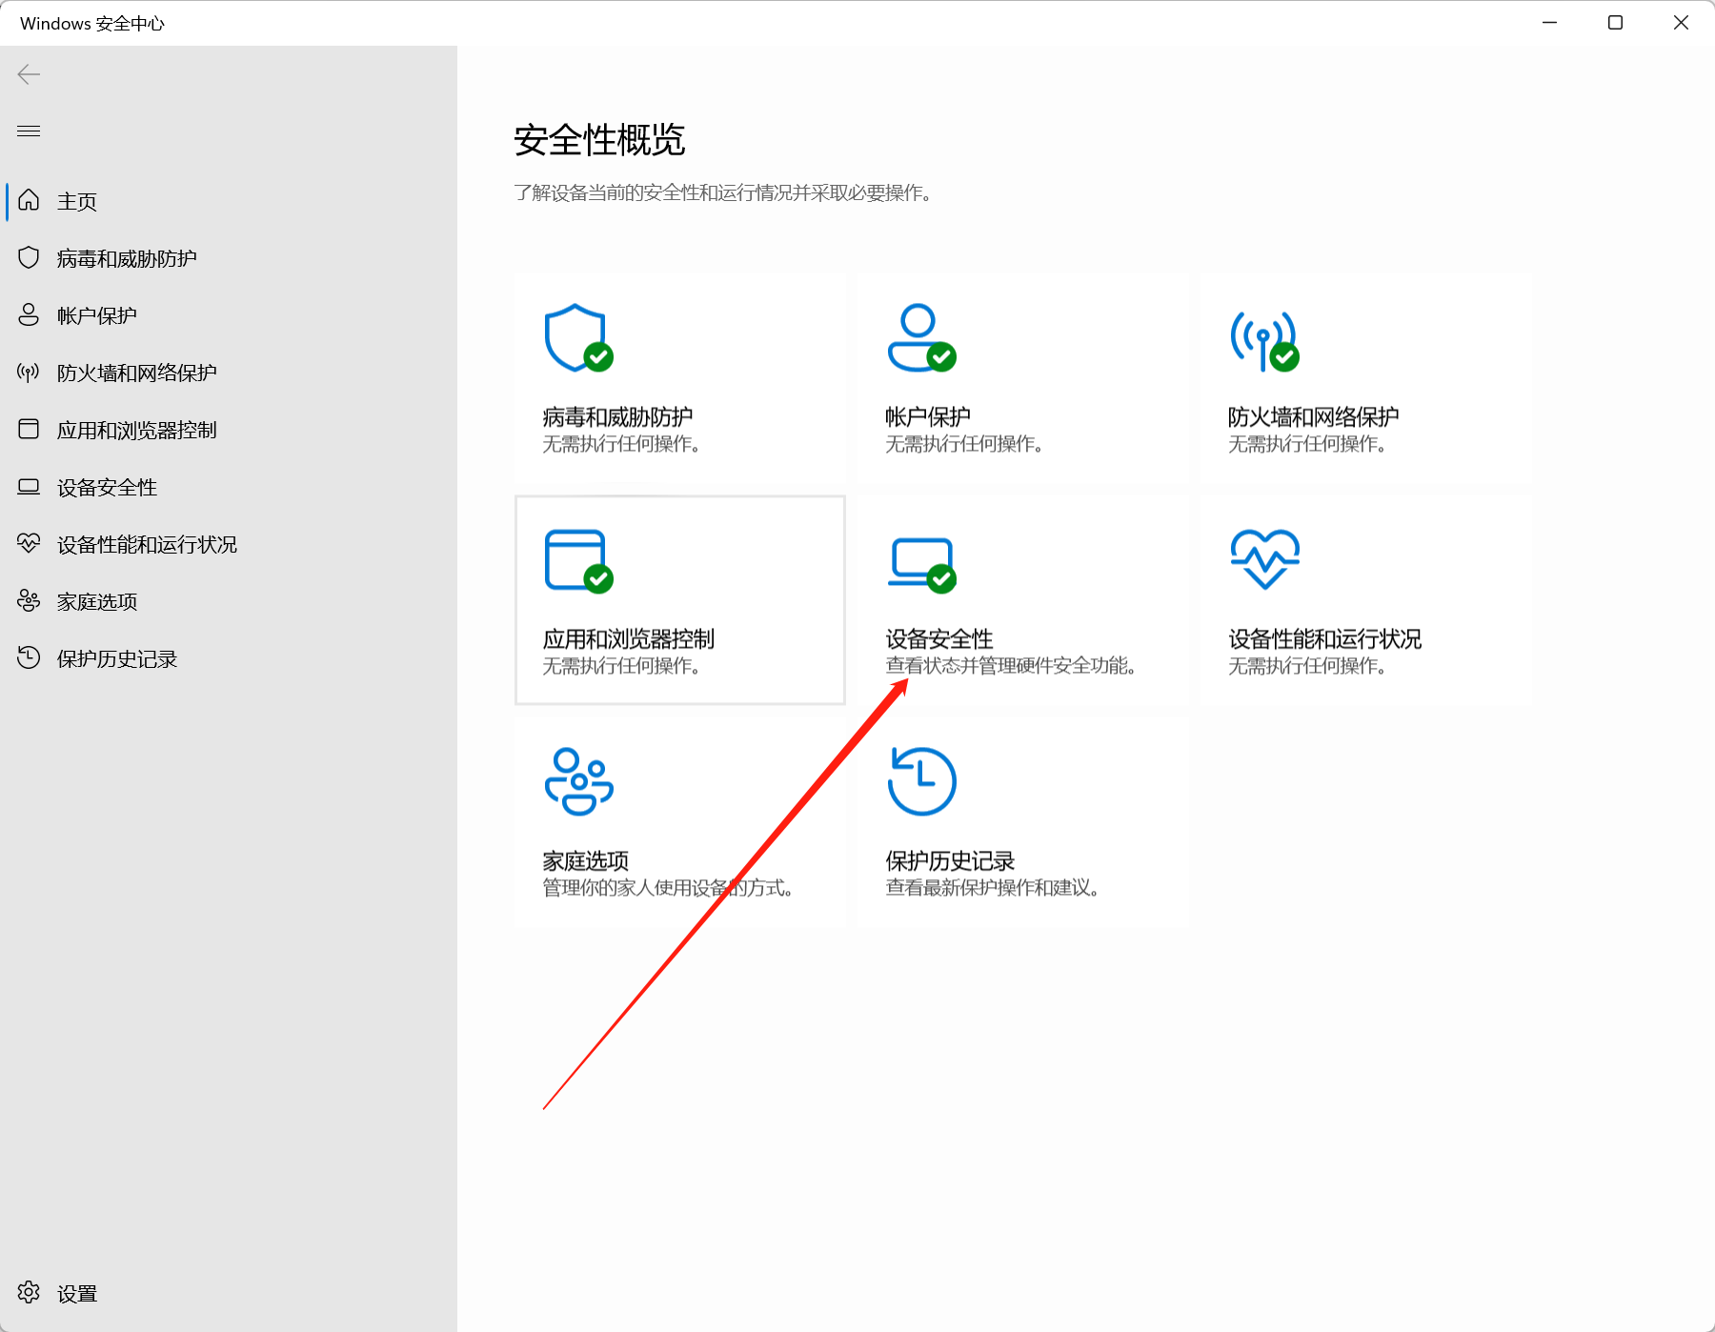
Task: Click the 应用和浏览器控制 card title
Action: (629, 638)
